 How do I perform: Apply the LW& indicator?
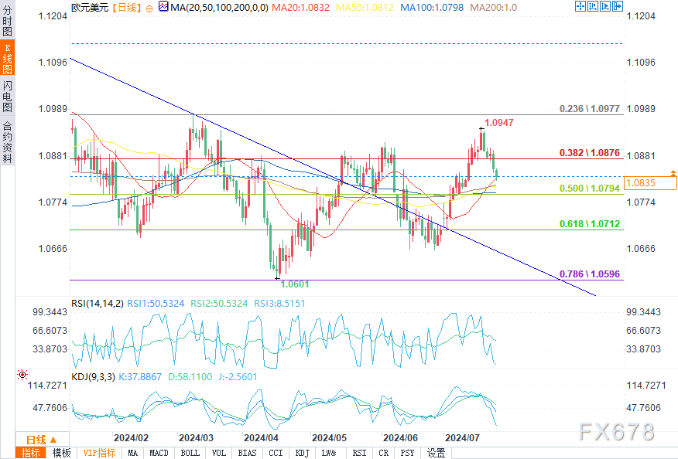pyautogui.click(x=329, y=453)
